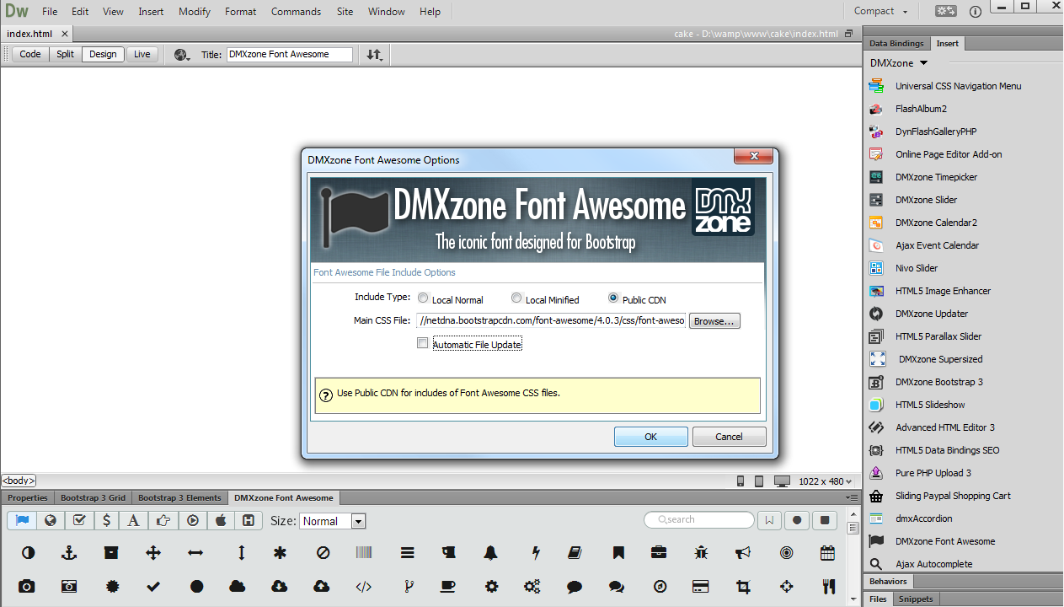Insert the camera icon
The height and width of the screenshot is (607, 1064).
point(27,586)
